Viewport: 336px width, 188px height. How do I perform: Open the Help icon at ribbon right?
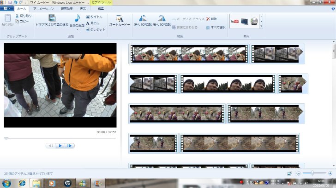pyautogui.click(x=333, y=9)
